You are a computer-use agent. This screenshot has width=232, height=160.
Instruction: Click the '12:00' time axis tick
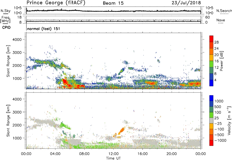[x=113, y=154]
